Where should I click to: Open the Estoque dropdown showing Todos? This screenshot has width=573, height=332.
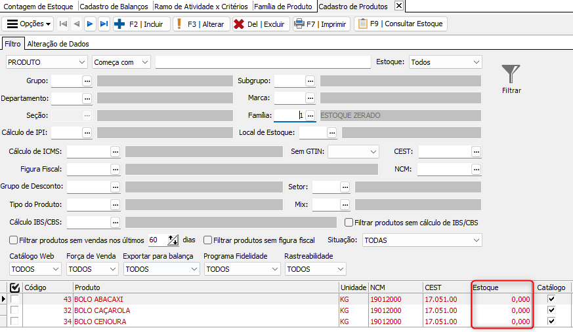(x=445, y=62)
